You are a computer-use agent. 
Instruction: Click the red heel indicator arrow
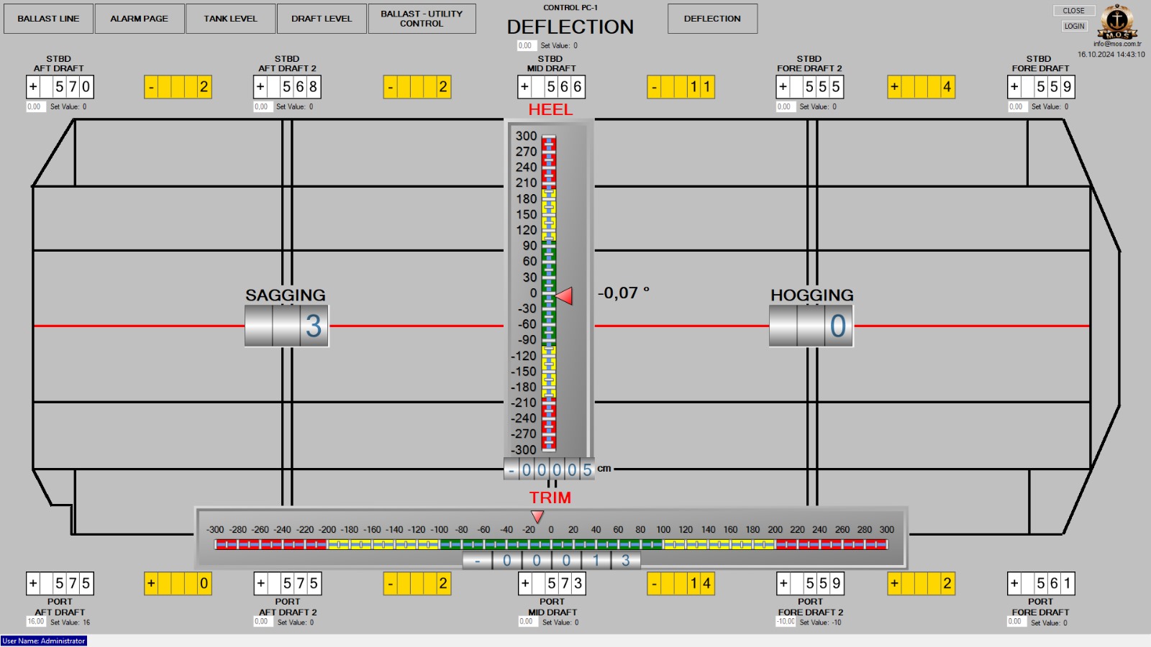(x=565, y=295)
